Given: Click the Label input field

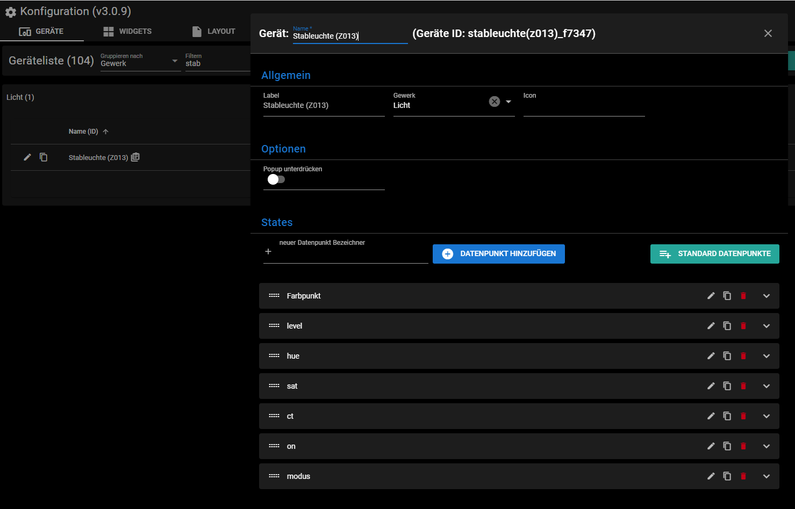Looking at the screenshot, I should 324,105.
